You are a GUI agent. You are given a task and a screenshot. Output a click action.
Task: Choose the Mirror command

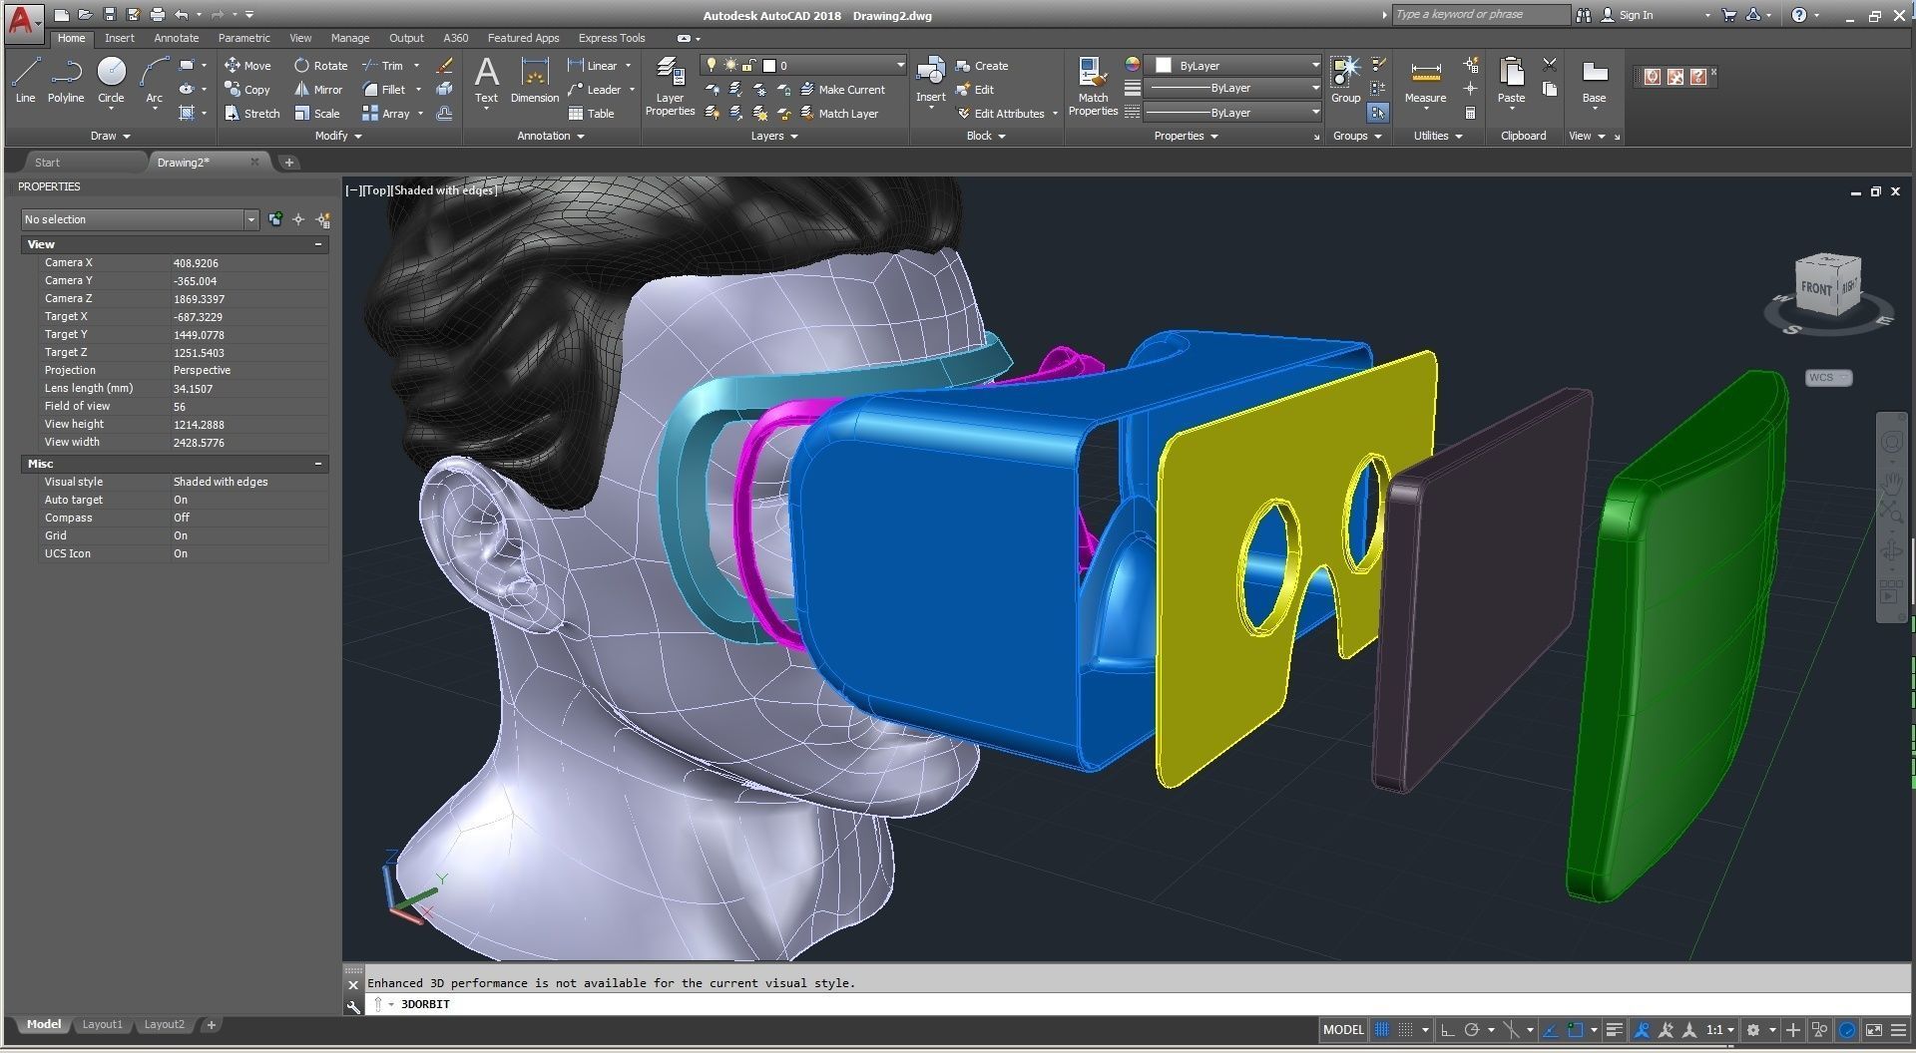(x=317, y=90)
